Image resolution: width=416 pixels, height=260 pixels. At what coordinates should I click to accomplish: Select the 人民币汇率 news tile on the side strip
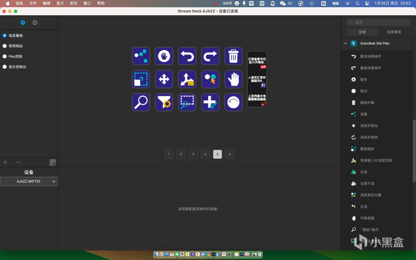(x=257, y=81)
